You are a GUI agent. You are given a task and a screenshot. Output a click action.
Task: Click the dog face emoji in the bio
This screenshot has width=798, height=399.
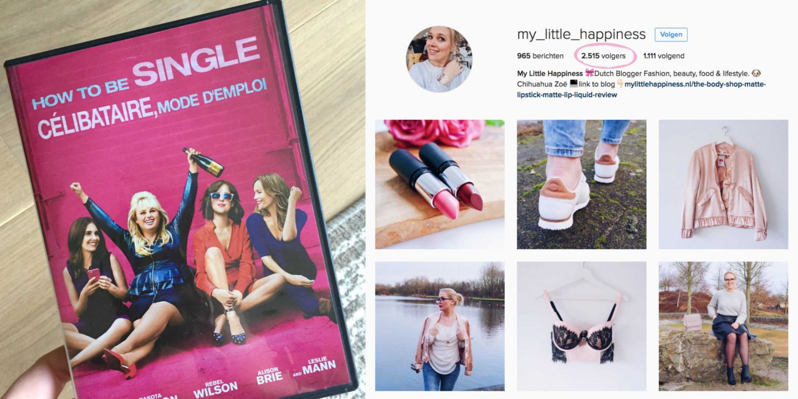756,74
